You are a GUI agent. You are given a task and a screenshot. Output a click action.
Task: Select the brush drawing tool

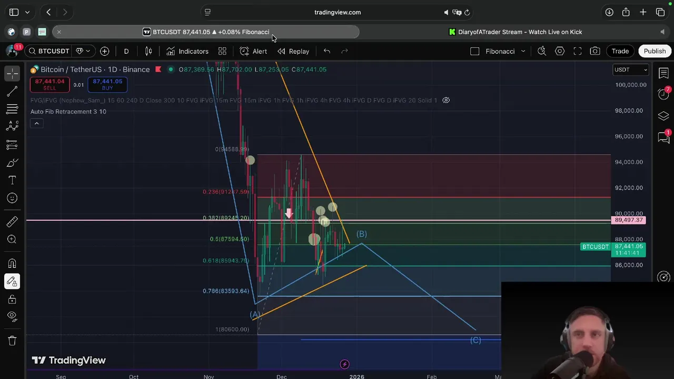(12, 163)
